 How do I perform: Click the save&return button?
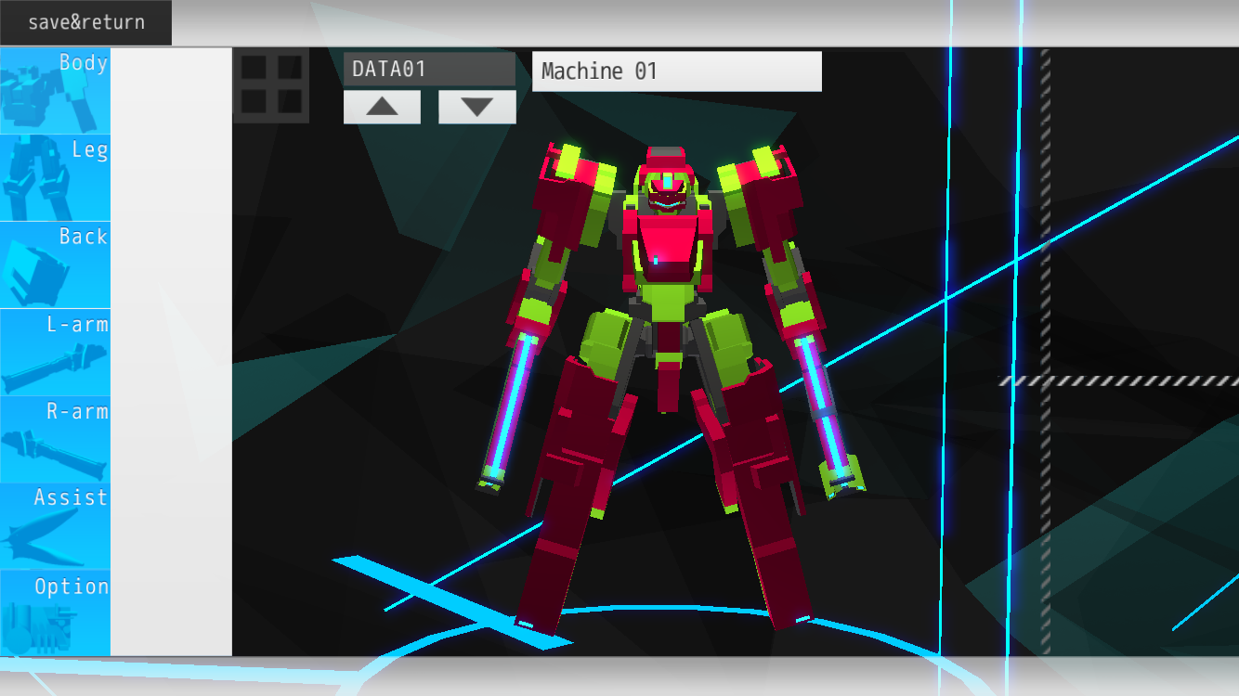[85, 22]
